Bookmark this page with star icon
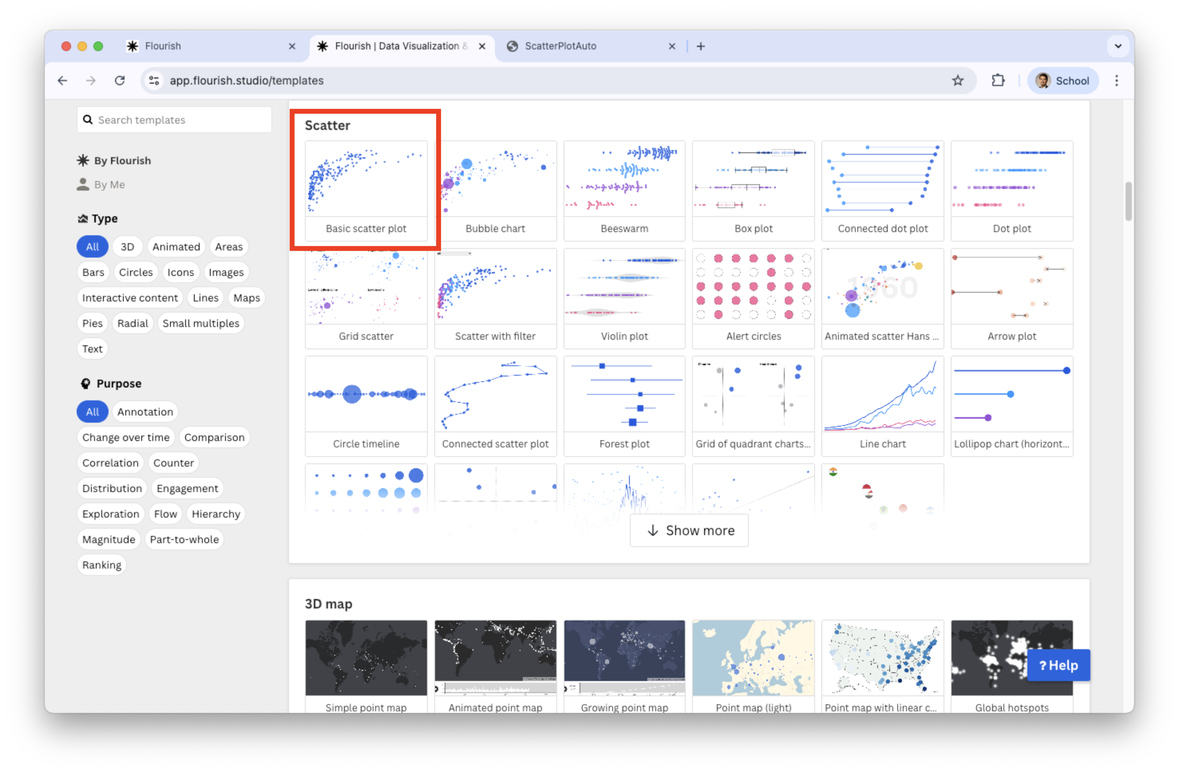1179x772 pixels. [957, 81]
